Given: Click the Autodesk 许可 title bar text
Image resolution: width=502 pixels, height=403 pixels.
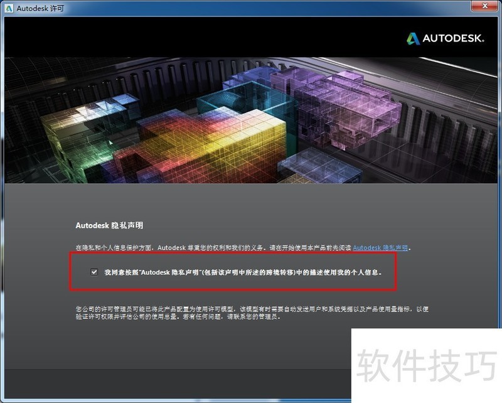Looking at the screenshot, I should tap(40, 8).
